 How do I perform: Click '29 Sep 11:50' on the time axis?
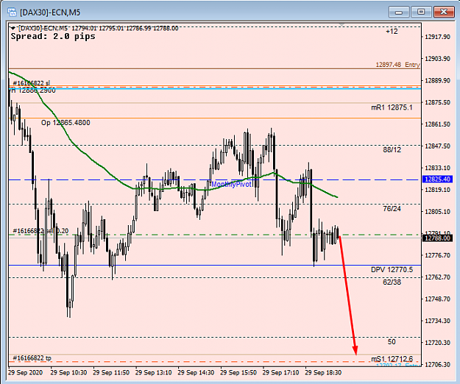[x=111, y=373]
